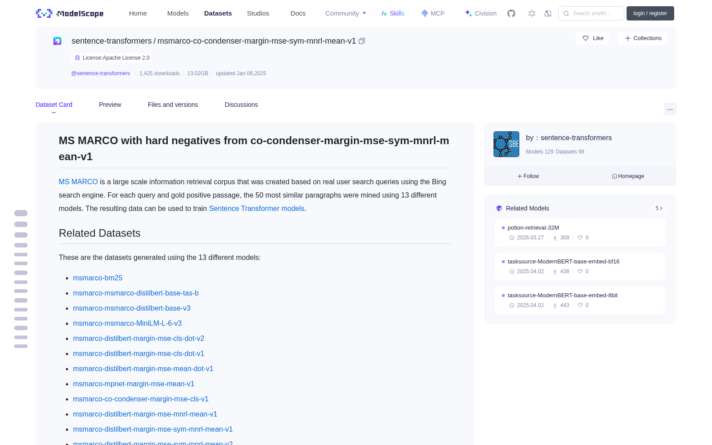Click in the Search anything field
The image size is (712, 445).
click(x=591, y=13)
